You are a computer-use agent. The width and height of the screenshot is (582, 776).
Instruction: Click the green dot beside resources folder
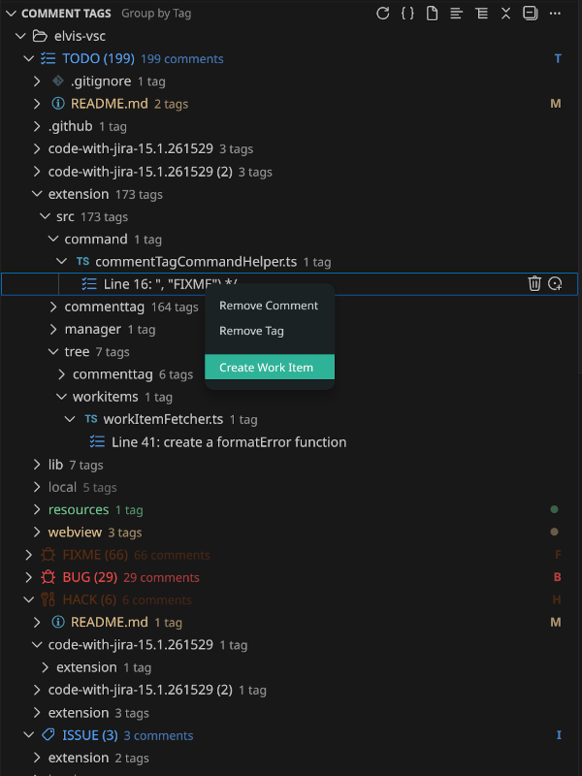pos(554,508)
